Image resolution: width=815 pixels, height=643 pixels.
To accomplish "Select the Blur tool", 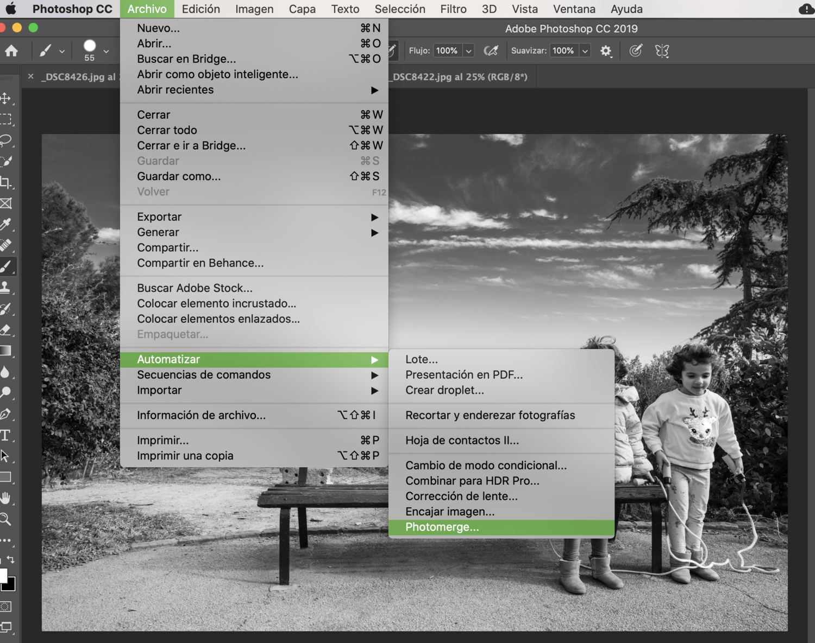I will (x=6, y=372).
